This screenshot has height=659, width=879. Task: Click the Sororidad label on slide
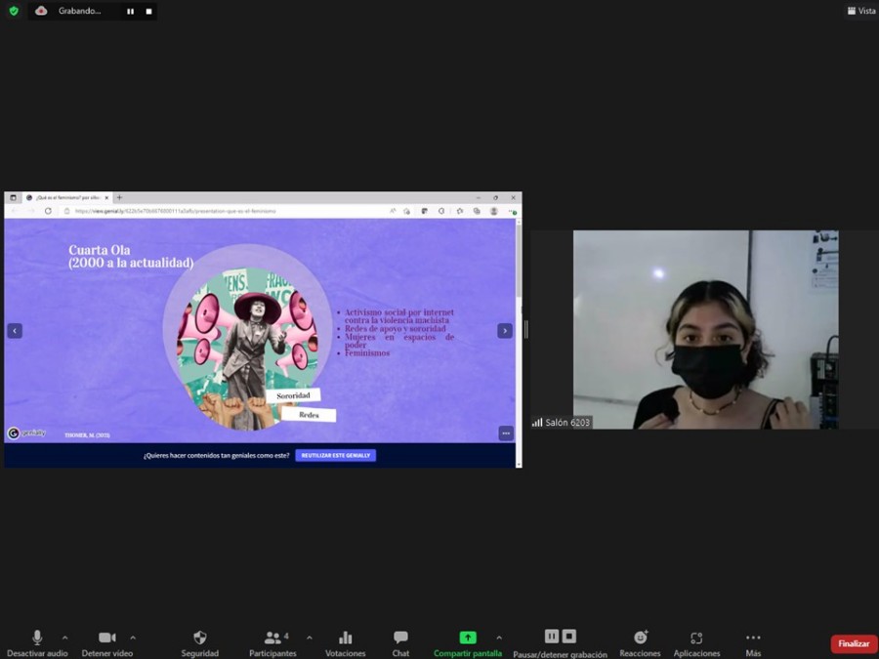pyautogui.click(x=293, y=395)
